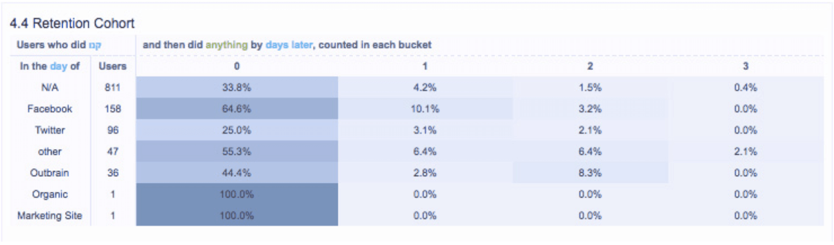
Task: Click the Twitter cohort row label
Action: (50, 130)
